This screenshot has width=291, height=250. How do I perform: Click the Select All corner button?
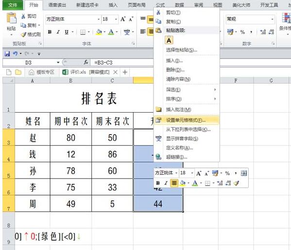[x=9, y=80]
